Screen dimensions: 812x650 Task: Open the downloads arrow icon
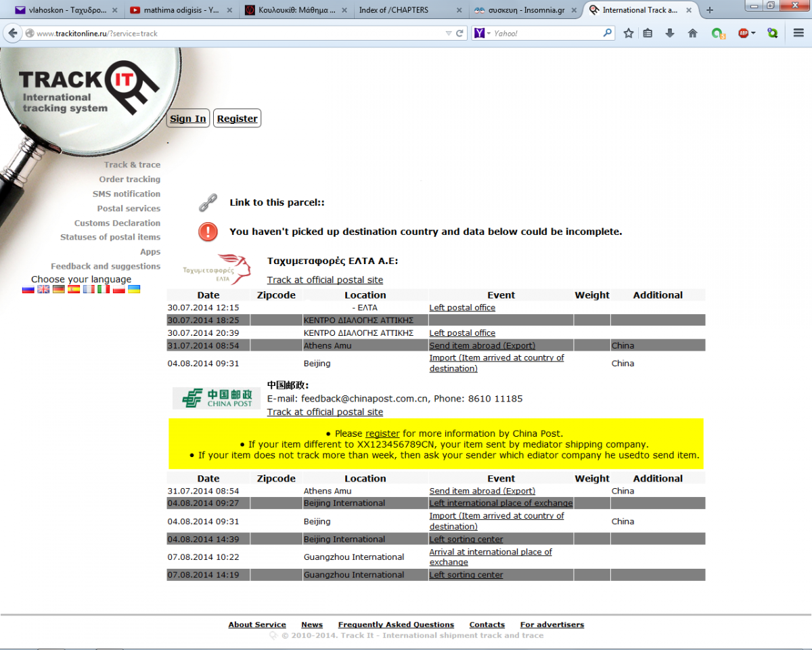coord(670,33)
